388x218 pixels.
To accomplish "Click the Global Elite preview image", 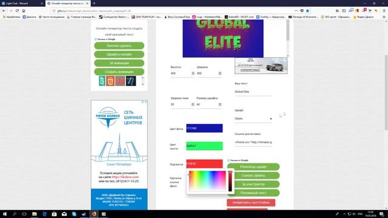I will click(x=223, y=39).
